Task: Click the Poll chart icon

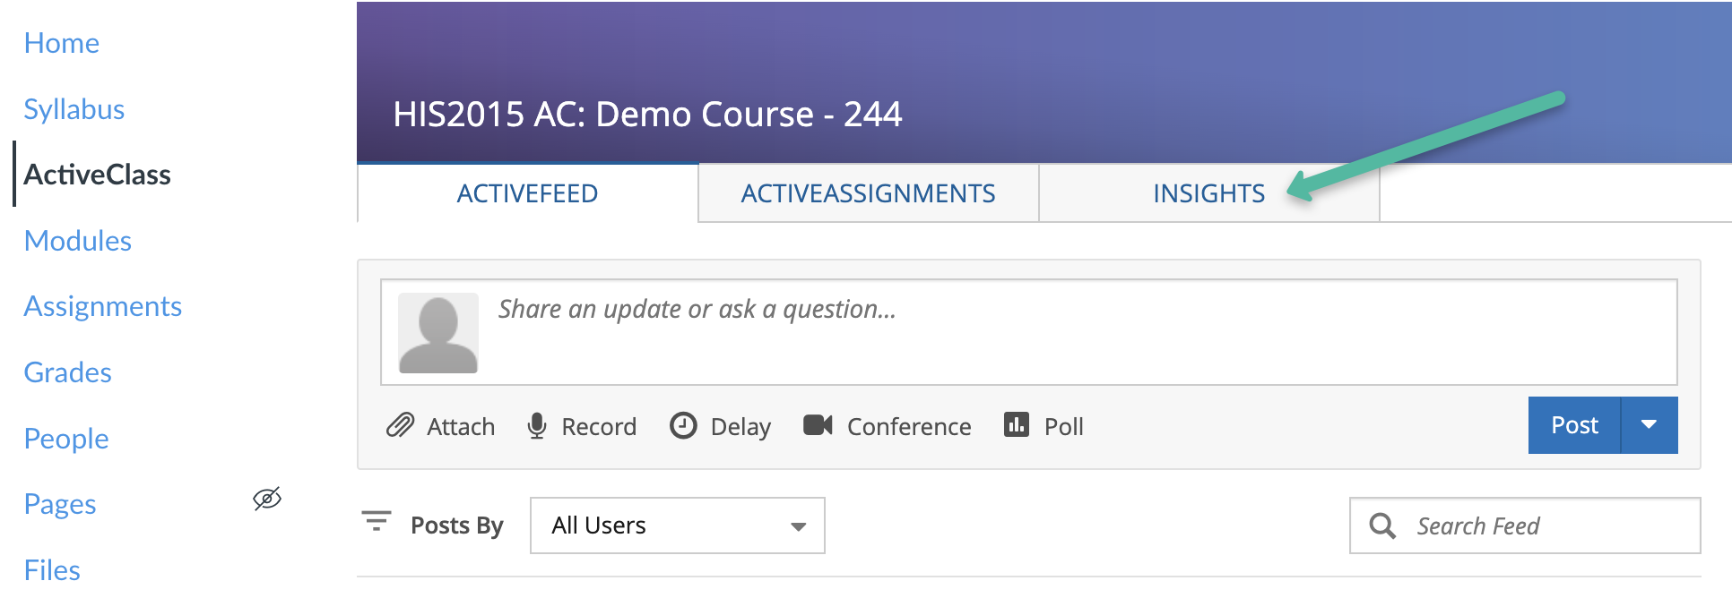Action: [x=1017, y=424]
